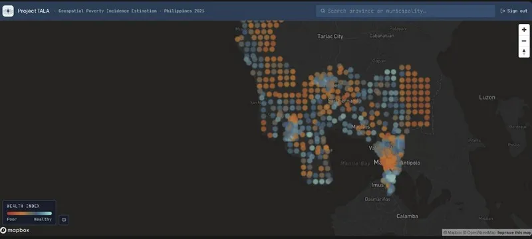
Task: Click the Project TALA title text
Action: point(33,11)
